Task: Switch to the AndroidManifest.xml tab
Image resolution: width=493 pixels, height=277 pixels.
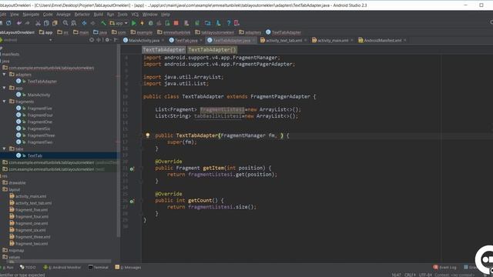Action: (x=383, y=40)
